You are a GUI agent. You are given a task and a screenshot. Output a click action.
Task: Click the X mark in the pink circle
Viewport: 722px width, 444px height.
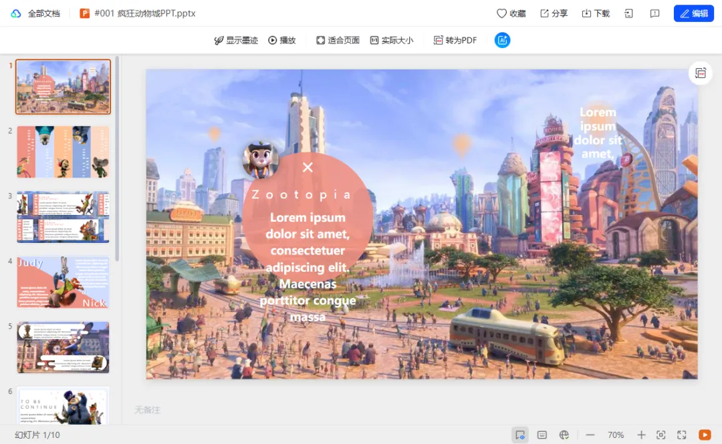[308, 168]
